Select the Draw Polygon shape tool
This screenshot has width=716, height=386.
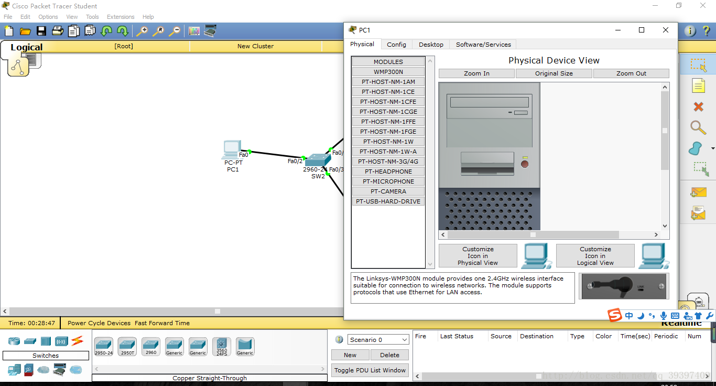[696, 148]
